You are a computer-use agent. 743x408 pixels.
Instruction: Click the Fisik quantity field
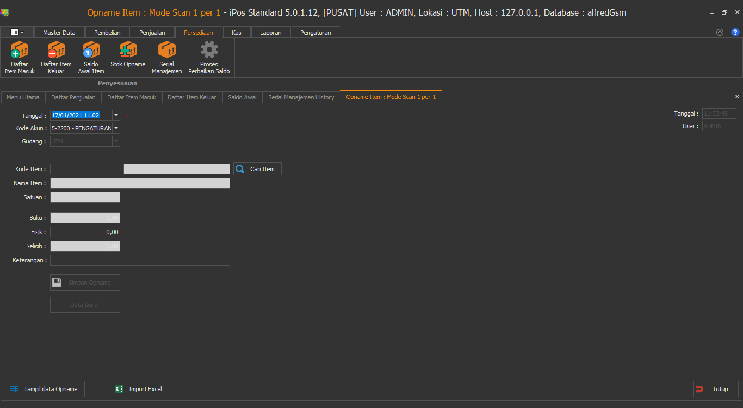coord(85,232)
